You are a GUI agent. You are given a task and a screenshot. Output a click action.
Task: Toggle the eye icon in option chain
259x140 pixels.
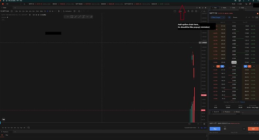tap(229, 18)
